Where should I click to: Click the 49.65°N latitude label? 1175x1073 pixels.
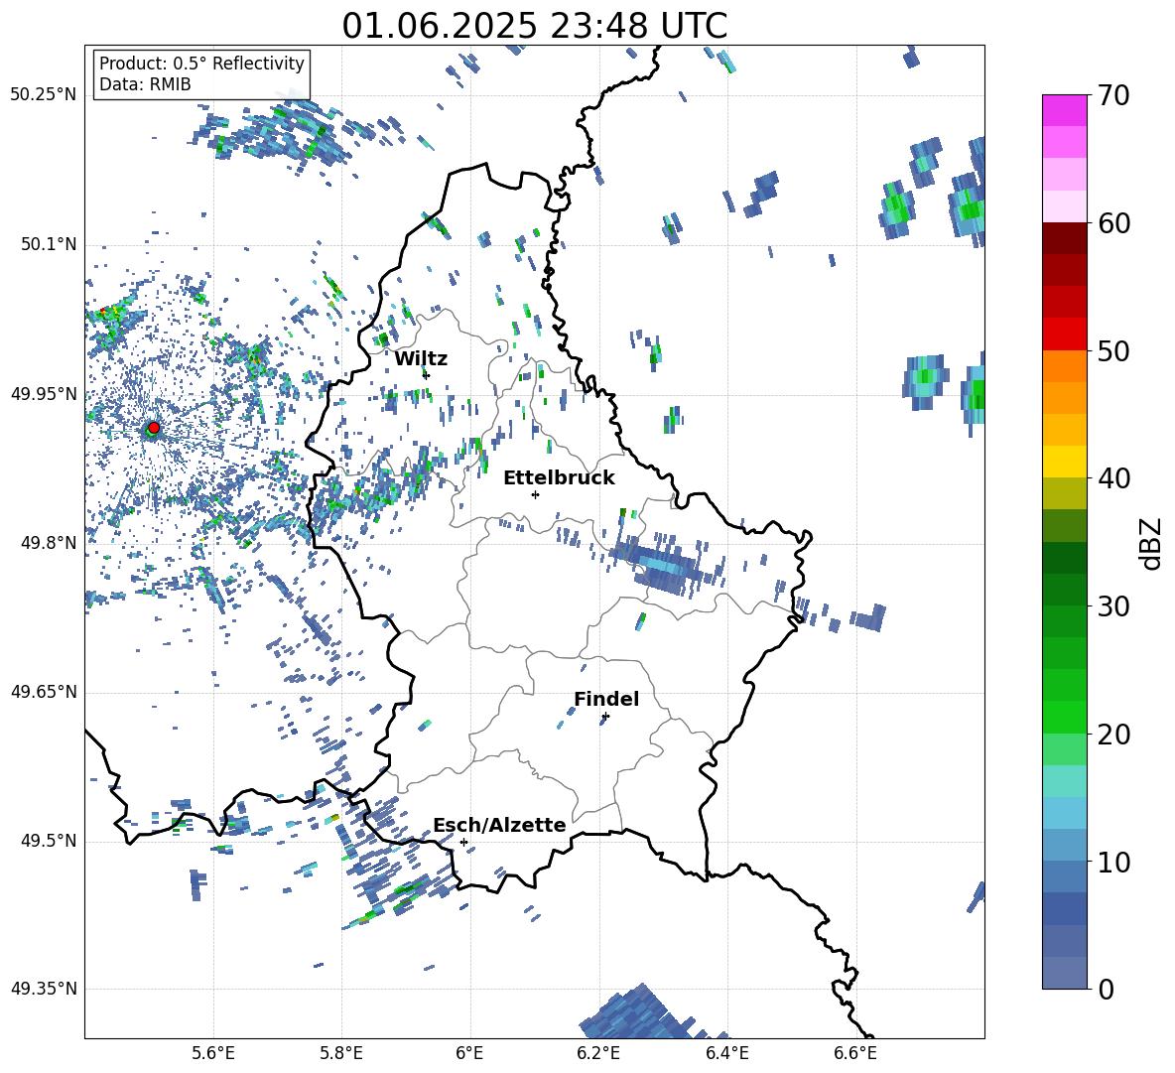[44, 692]
